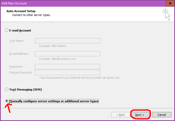The height and width of the screenshot is (121, 175).
Task: Select Manually configure server settings radio
Action: [x=7, y=101]
